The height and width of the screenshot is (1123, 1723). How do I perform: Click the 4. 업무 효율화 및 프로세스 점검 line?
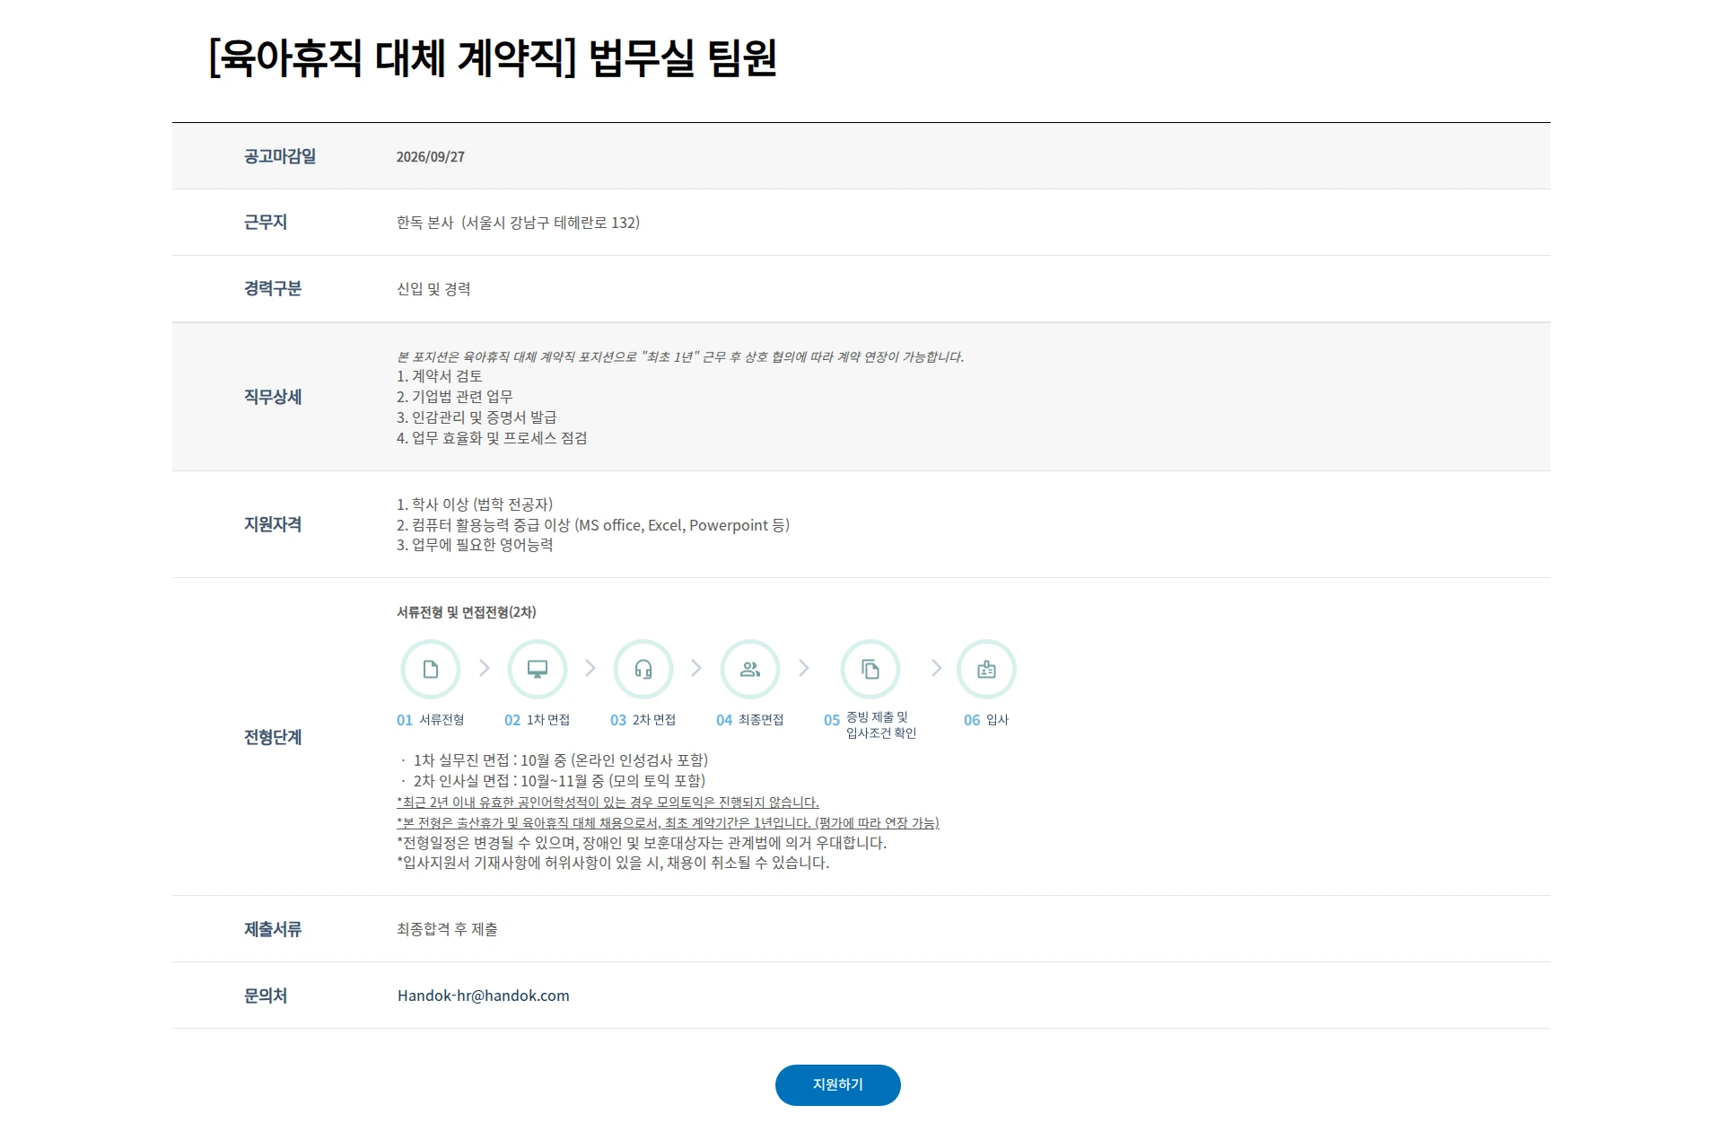pos(492,438)
